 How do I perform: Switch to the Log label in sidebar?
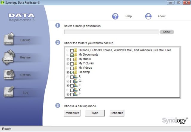(x=25, y=93)
